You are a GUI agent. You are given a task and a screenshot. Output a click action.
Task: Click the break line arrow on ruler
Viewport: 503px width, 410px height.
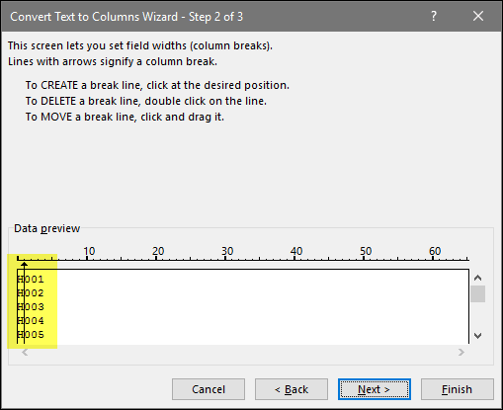24,265
